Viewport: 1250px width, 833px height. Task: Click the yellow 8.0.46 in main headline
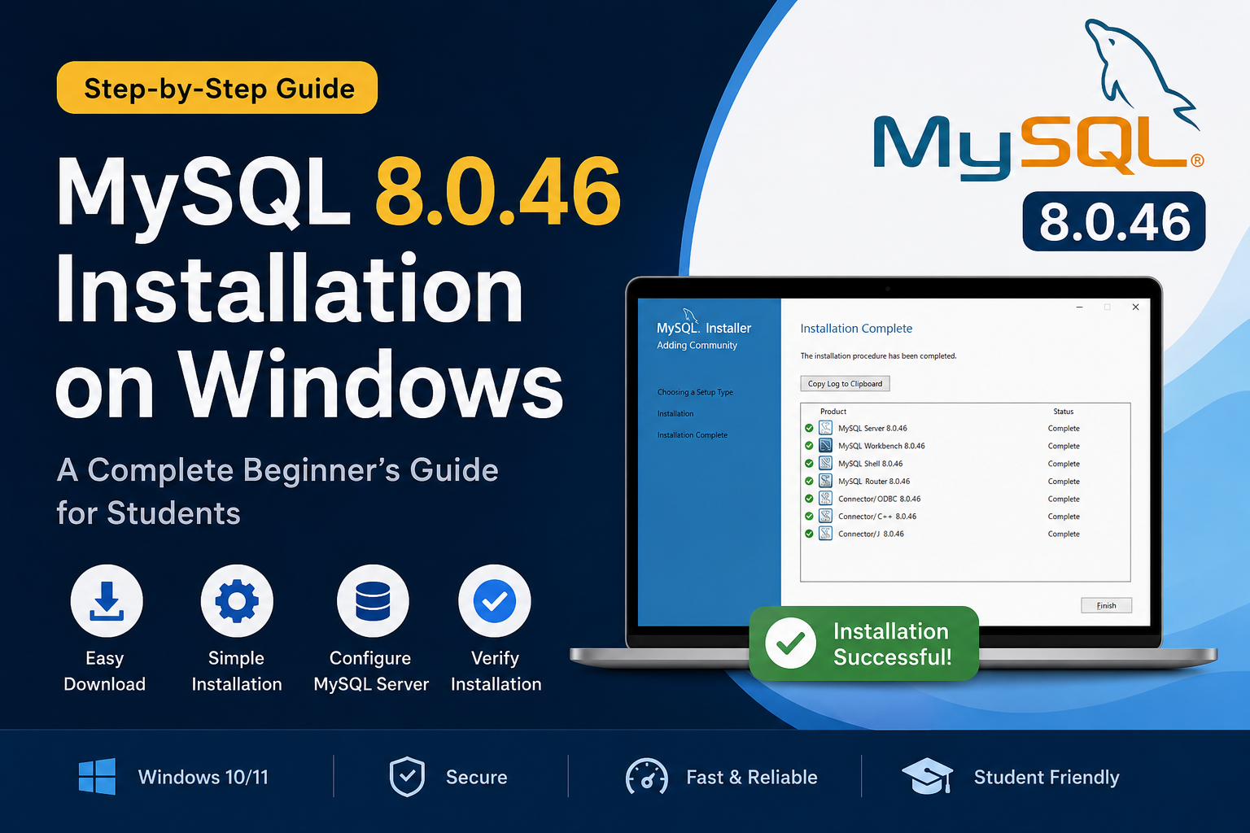pyautogui.click(x=498, y=193)
